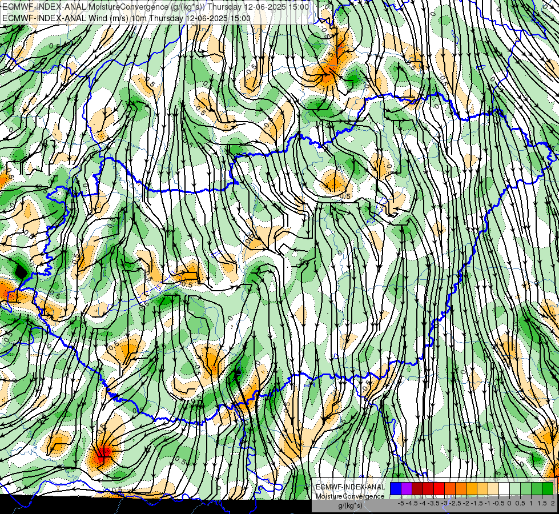Pick the legend swatch between -4 and -3.5
Image resolution: width=559 pixels, height=514 pixels.
pos(428,488)
